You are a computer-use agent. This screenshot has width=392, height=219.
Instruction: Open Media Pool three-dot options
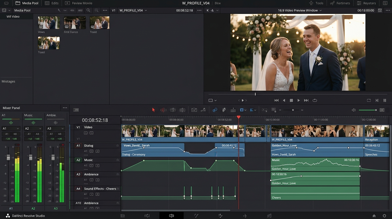click(105, 10)
